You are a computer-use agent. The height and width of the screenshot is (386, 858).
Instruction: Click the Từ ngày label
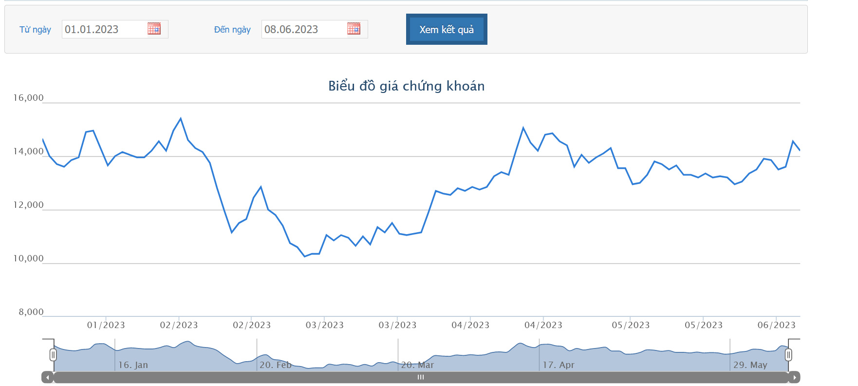click(x=35, y=30)
